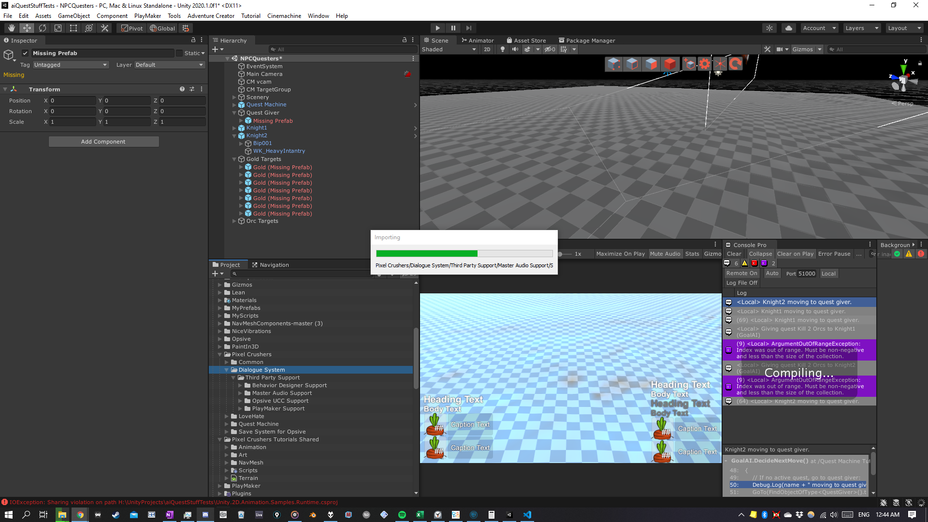Select the Rotate tool in toolbar

pos(43,28)
